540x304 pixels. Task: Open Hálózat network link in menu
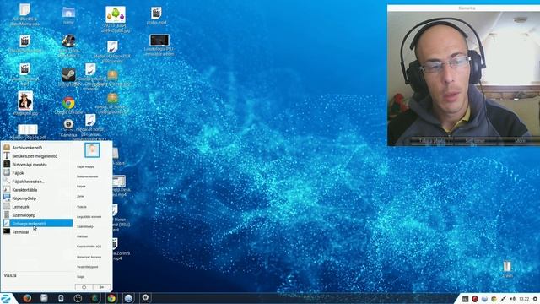tap(83, 236)
